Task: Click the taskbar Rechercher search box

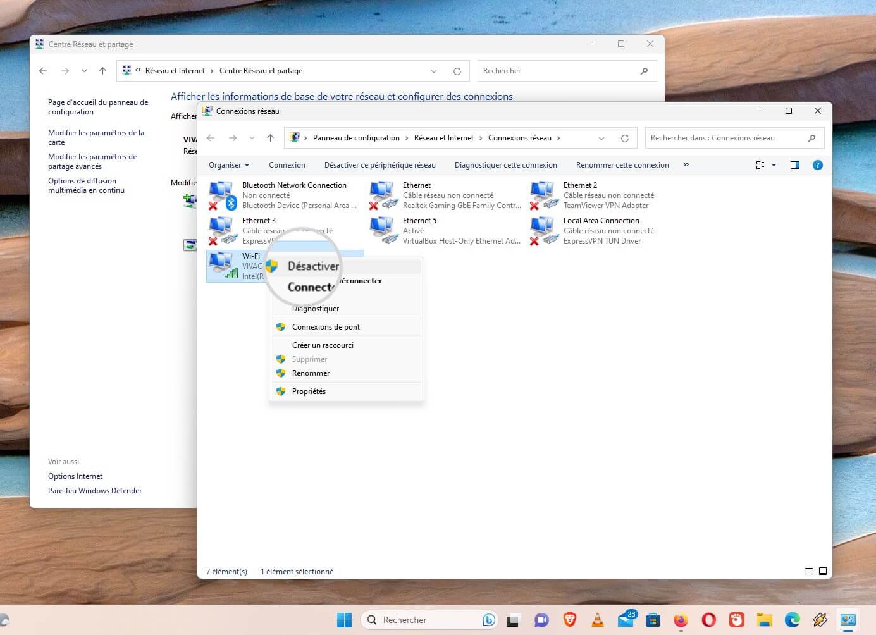Action: click(429, 620)
